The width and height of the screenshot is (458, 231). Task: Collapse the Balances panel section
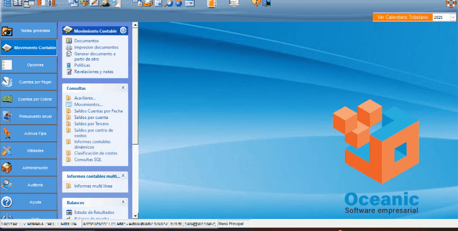click(x=123, y=202)
